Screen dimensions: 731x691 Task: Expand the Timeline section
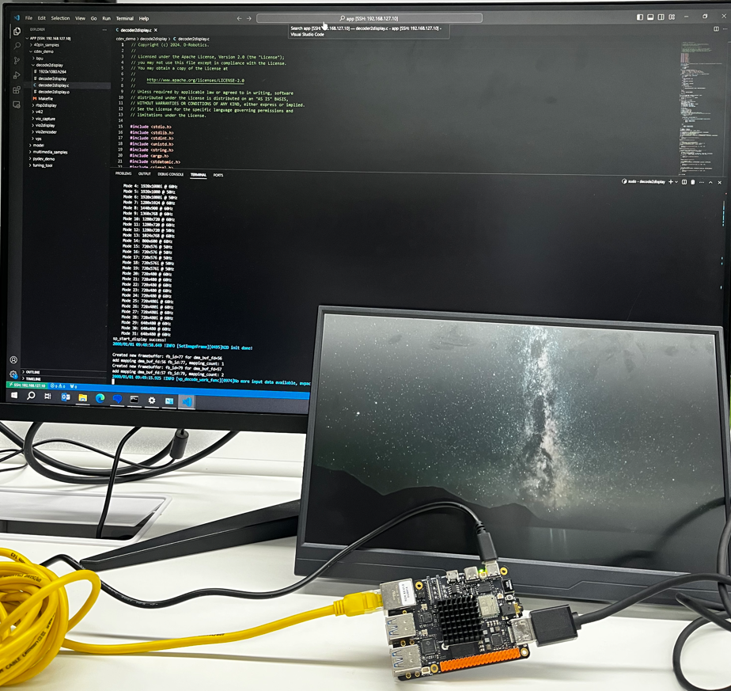point(33,378)
